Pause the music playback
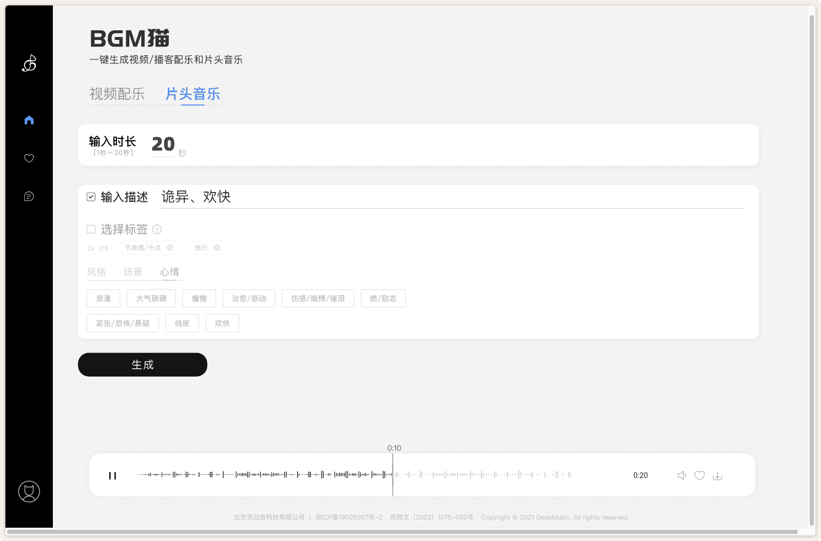 coord(112,475)
